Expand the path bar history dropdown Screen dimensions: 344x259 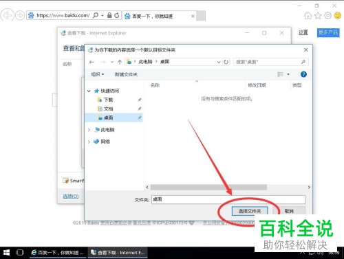(x=219, y=62)
